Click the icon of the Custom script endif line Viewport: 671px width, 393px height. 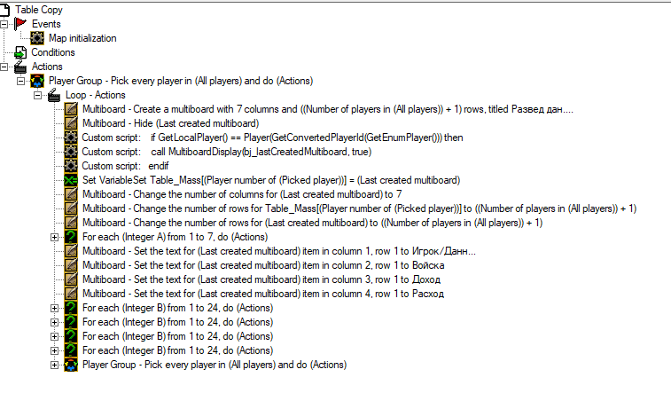click(x=72, y=166)
